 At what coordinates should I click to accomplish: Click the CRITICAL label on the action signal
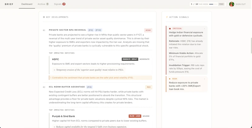click(x=177, y=29)
